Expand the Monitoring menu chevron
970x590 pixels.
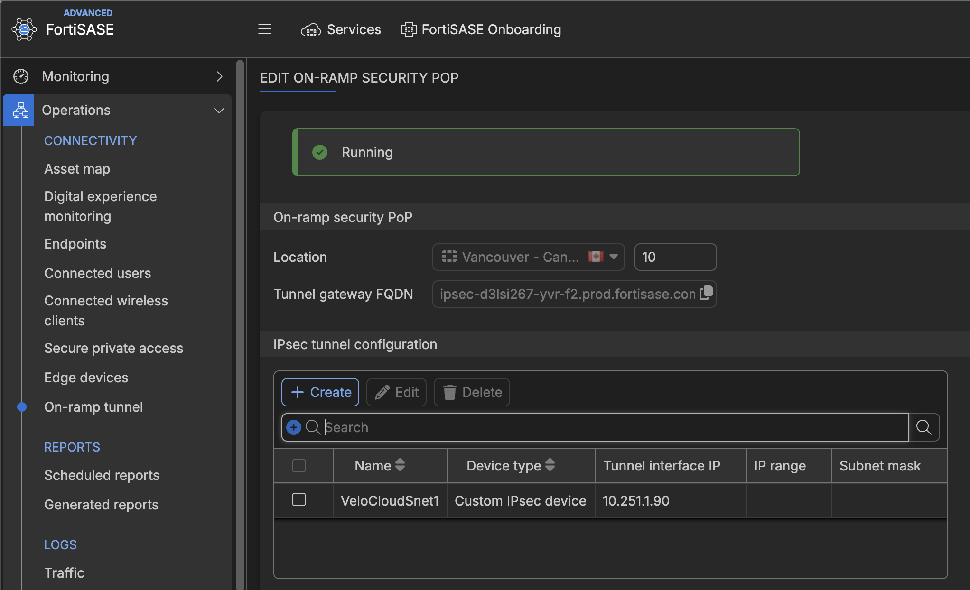pyautogui.click(x=219, y=76)
